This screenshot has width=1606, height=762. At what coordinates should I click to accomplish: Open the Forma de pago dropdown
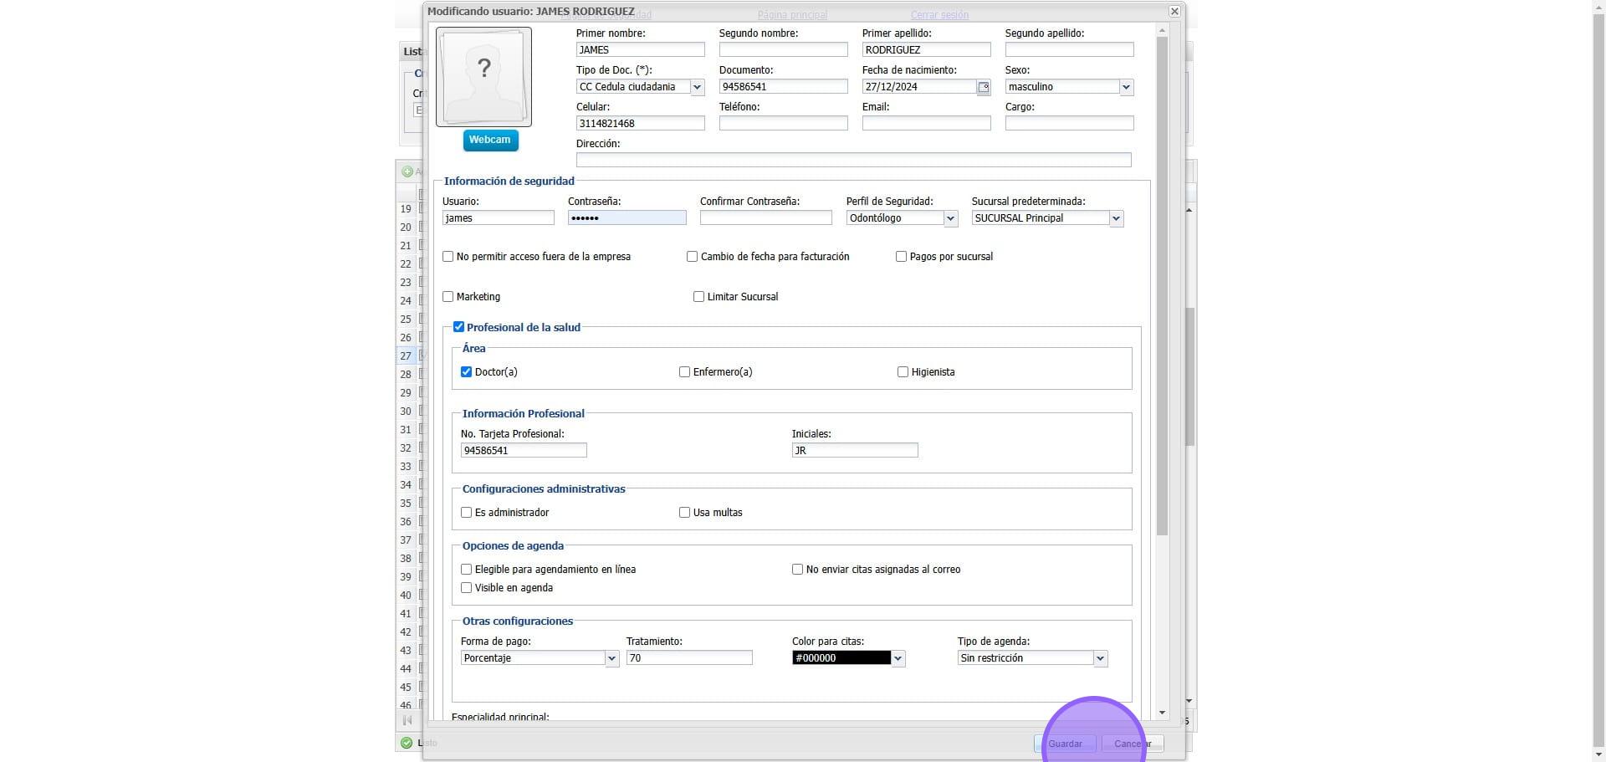(x=611, y=658)
